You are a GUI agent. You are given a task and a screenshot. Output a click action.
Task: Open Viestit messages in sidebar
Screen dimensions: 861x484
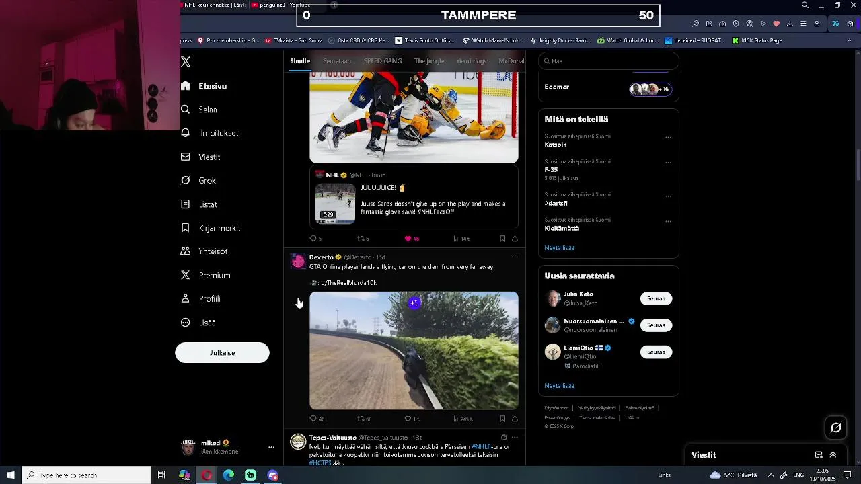[200, 157]
